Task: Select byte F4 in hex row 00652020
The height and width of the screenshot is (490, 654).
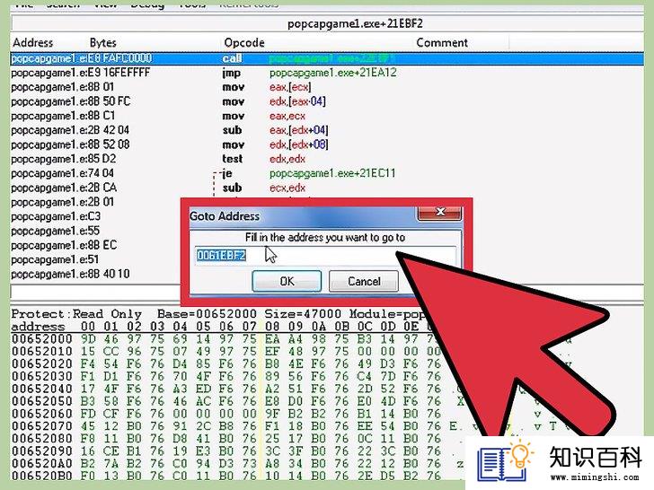Action: pos(88,363)
